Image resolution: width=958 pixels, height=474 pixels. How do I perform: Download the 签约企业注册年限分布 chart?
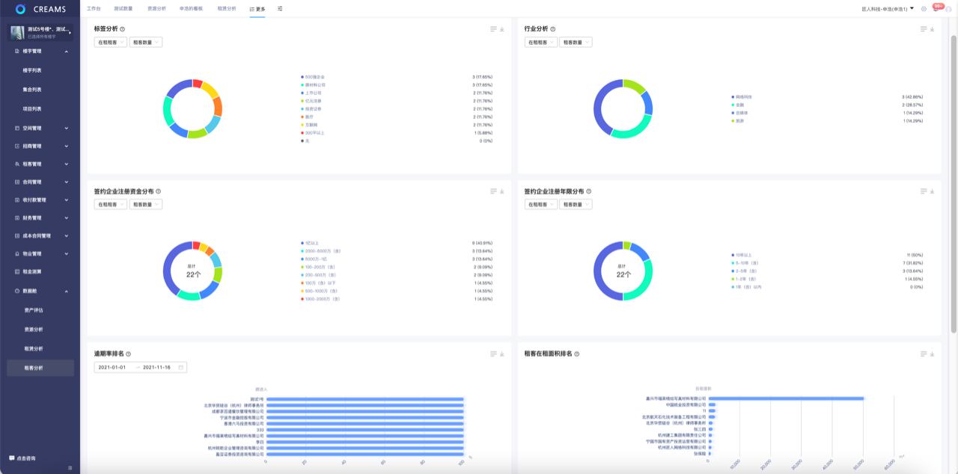[932, 191]
